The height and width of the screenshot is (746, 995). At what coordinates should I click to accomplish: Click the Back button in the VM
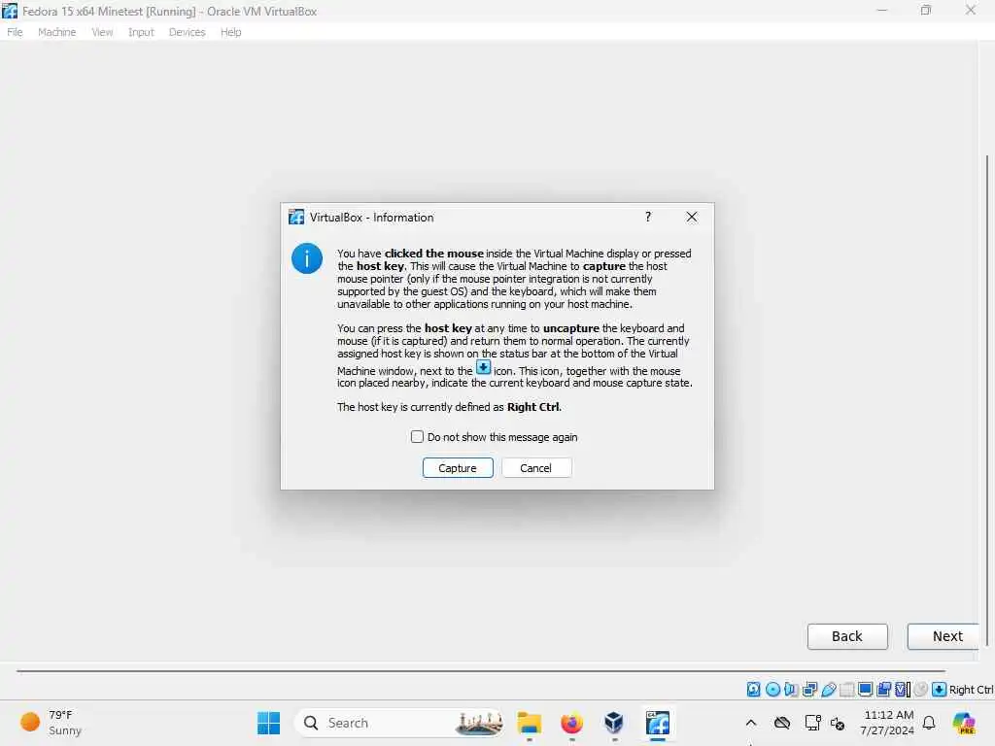click(x=847, y=636)
